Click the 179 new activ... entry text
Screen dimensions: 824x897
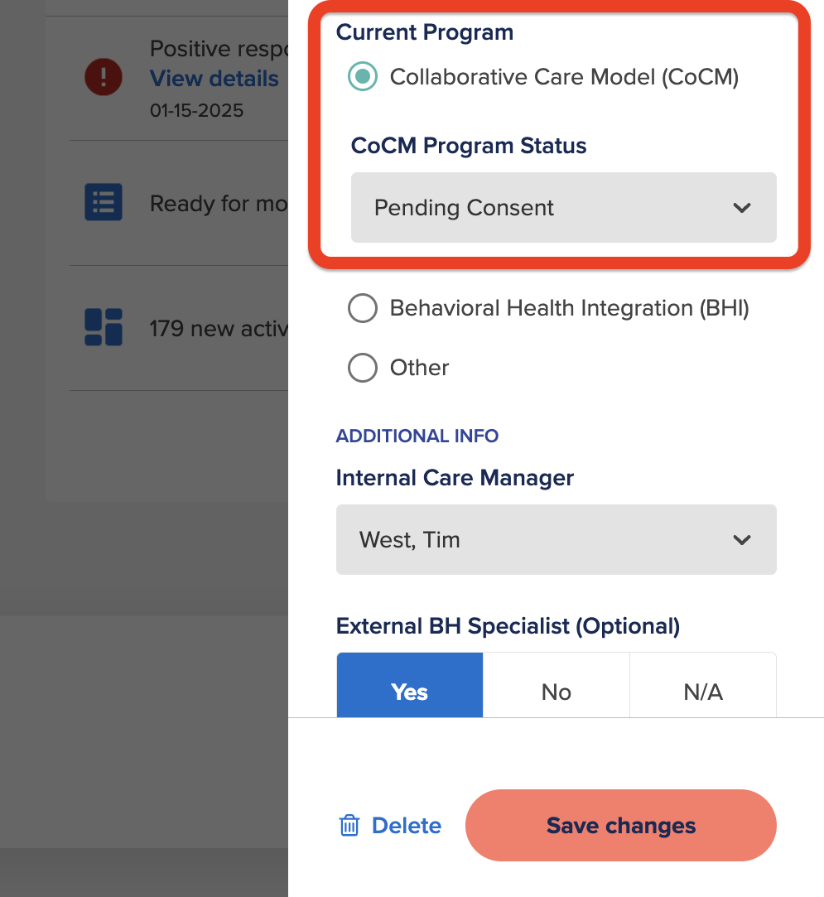click(x=219, y=329)
